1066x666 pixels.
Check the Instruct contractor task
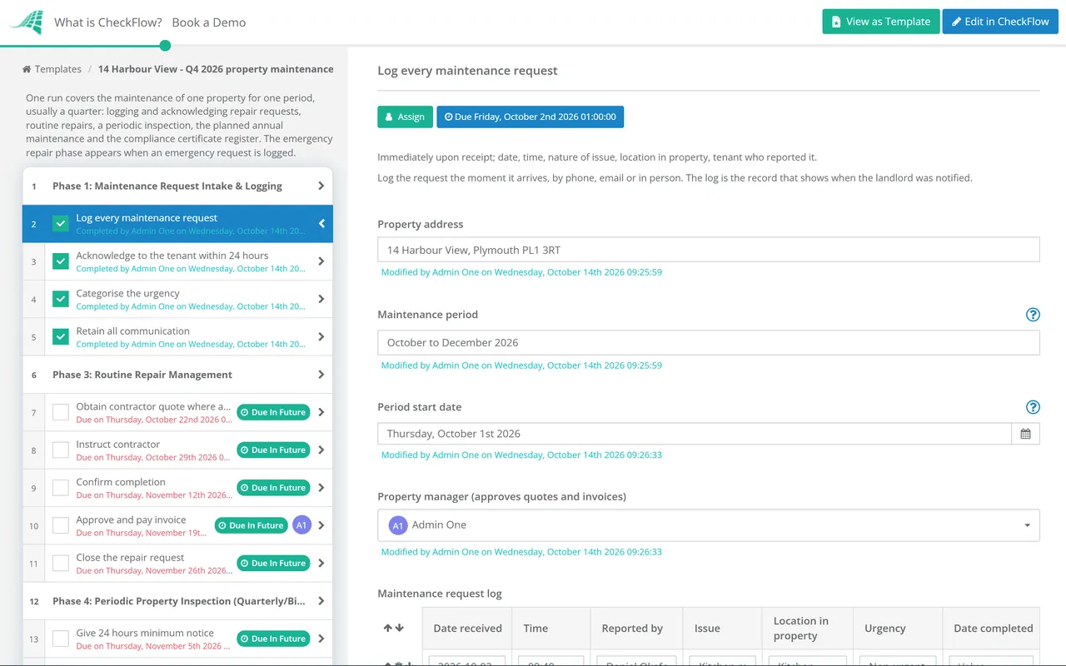click(x=61, y=450)
